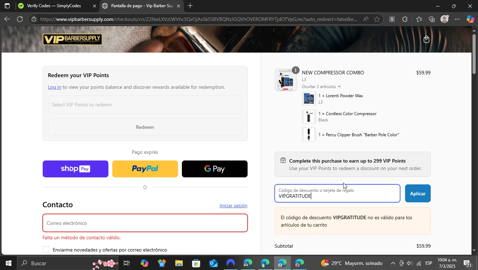This screenshot has width=478, height=270.
Task: Pay with Shop Pay
Action: (76, 169)
